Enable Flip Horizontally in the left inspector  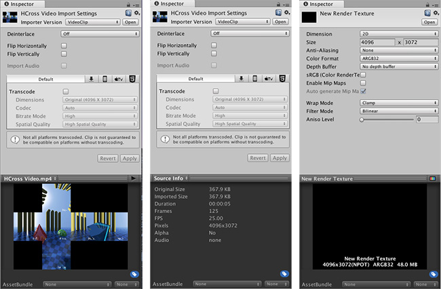64,45
